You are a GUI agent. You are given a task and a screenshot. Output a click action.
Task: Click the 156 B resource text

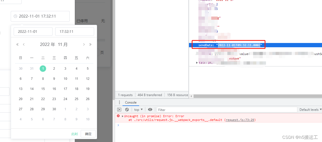click(177, 95)
